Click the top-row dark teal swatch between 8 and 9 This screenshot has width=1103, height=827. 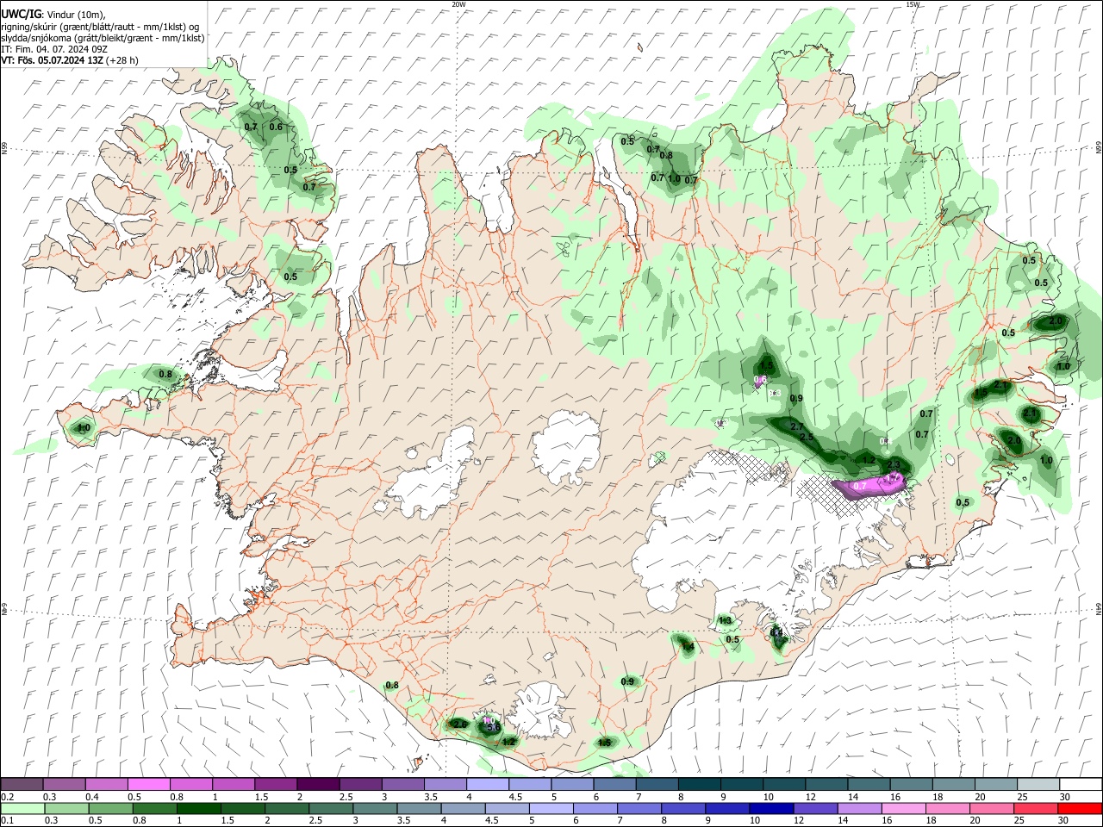(x=699, y=784)
